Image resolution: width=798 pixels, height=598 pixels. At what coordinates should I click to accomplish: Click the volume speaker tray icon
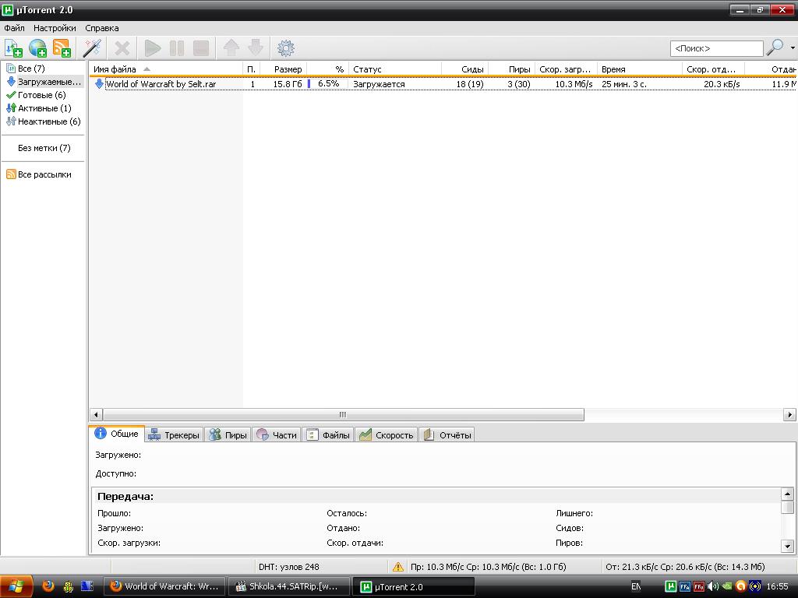[x=712, y=586]
